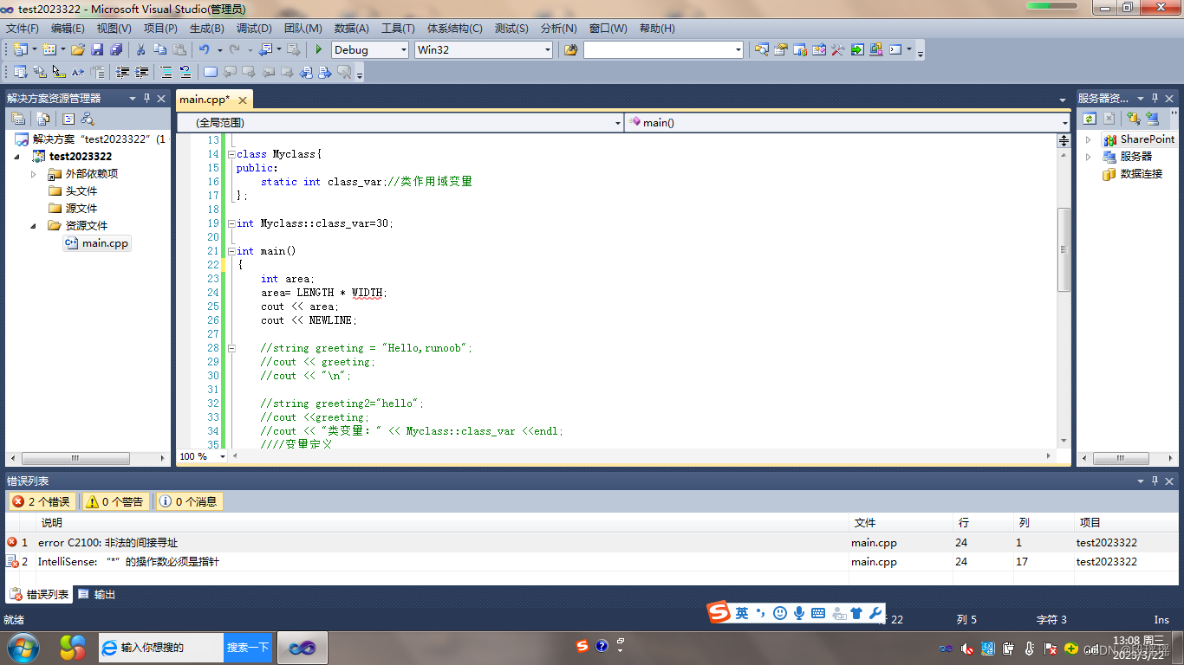Screen dimensions: 1184x665
Task: Pin toggle for Error List panel
Action: (x=1155, y=481)
